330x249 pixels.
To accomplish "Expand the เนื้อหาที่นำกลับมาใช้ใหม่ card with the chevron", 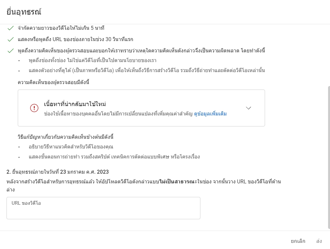I will click(248, 108).
